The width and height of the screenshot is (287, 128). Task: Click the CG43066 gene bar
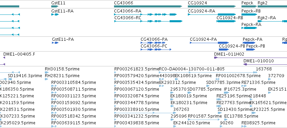[148, 6]
